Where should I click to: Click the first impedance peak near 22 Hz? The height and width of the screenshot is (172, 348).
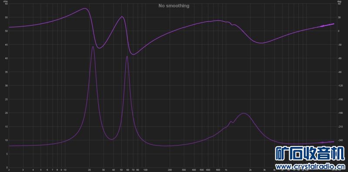93,46
